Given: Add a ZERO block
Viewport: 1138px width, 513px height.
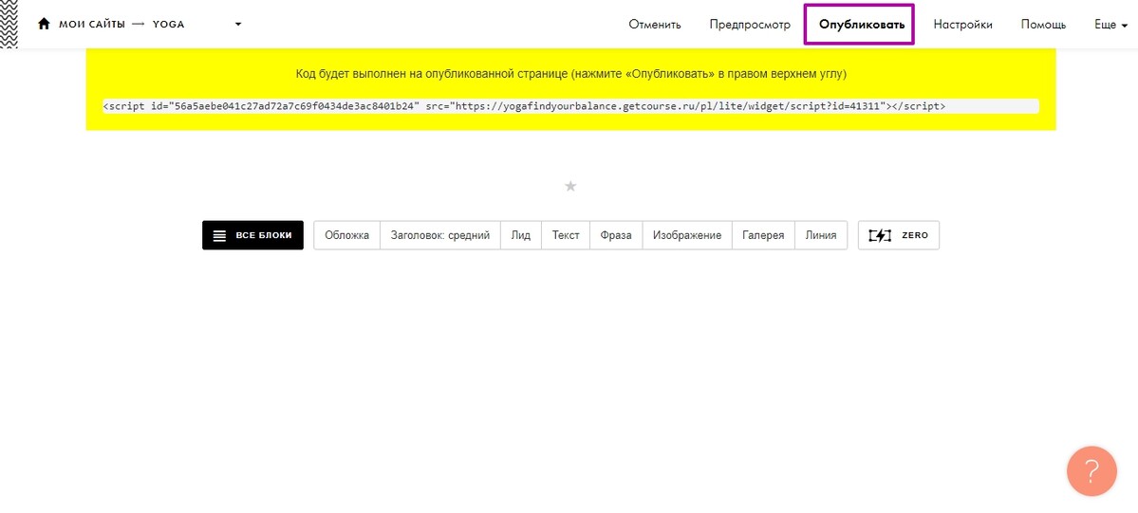Looking at the screenshot, I should [899, 235].
